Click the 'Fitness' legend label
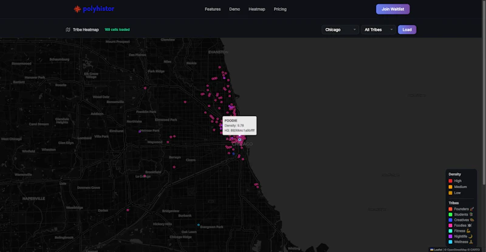The image size is (486, 252). tap(460, 231)
